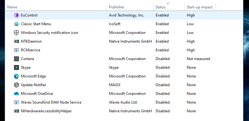Click Native Instruments GmbH in NTKDaemon row
249x121 pixels.
[x=130, y=41]
